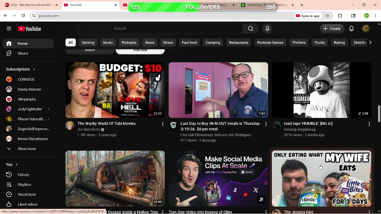Screen dimensions: 381x214
Task: Select the Podcasts filter chip
Action: pyautogui.click(x=129, y=43)
